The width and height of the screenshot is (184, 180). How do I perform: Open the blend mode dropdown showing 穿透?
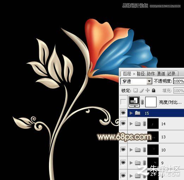coord(136,81)
